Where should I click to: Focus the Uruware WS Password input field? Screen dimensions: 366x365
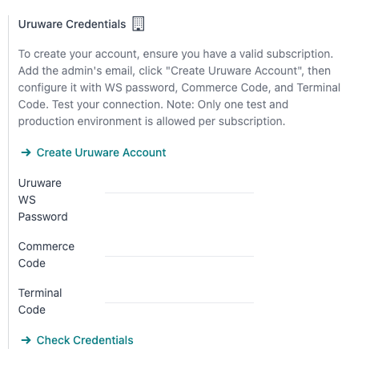click(x=179, y=186)
